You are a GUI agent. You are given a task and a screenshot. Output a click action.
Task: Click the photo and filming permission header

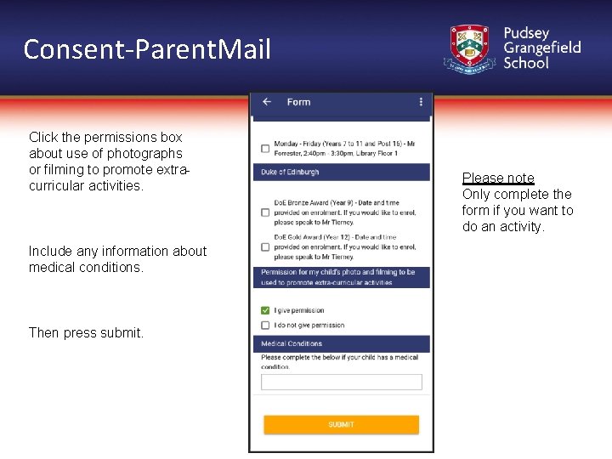[x=342, y=277]
